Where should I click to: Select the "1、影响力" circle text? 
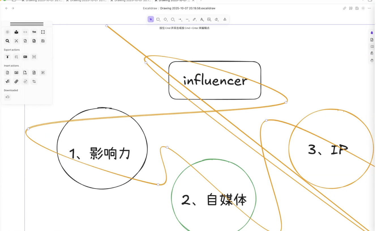coord(100,154)
